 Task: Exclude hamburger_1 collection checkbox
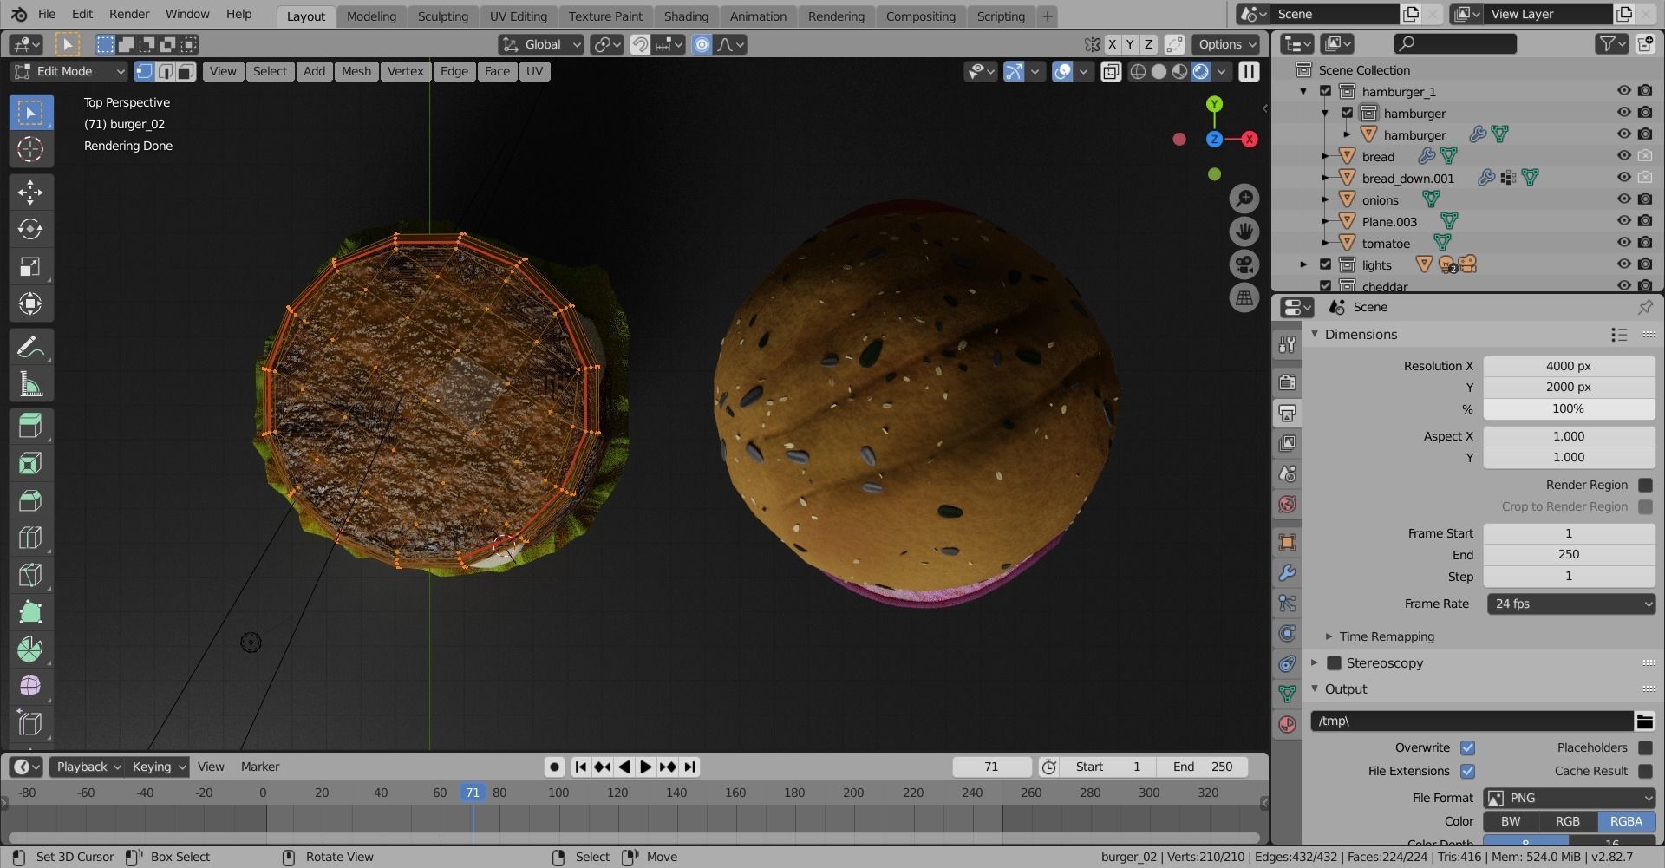pyautogui.click(x=1325, y=91)
